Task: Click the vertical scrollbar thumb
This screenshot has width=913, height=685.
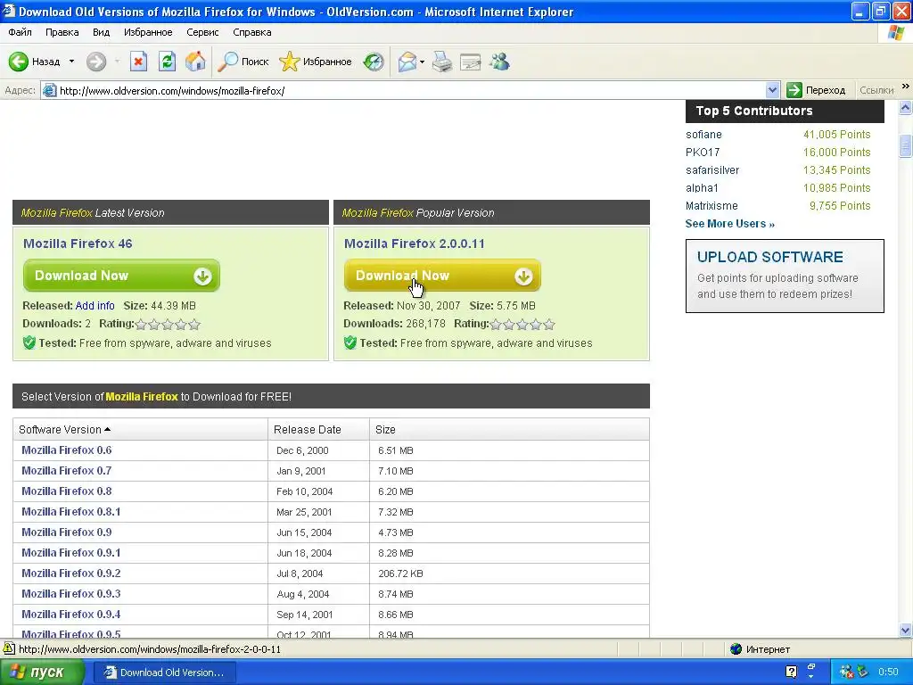Action: (906, 145)
